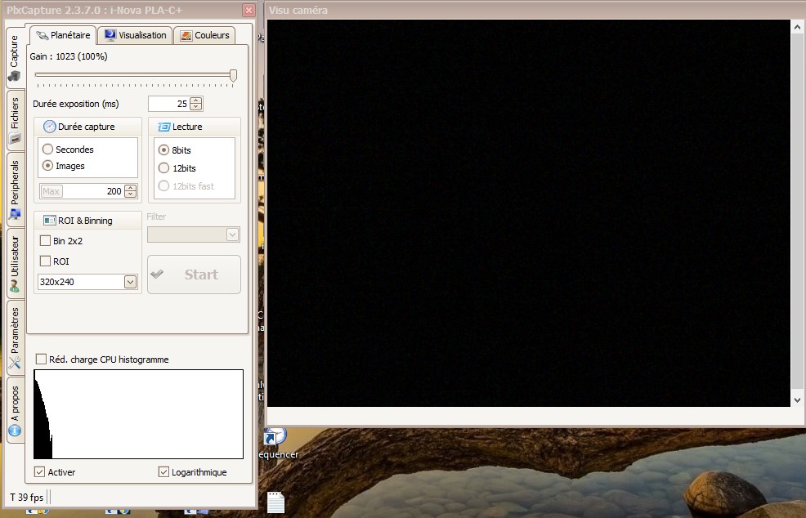806x518 pixels.
Task: Open the sequencer desktop shortcut icon
Action: click(276, 437)
